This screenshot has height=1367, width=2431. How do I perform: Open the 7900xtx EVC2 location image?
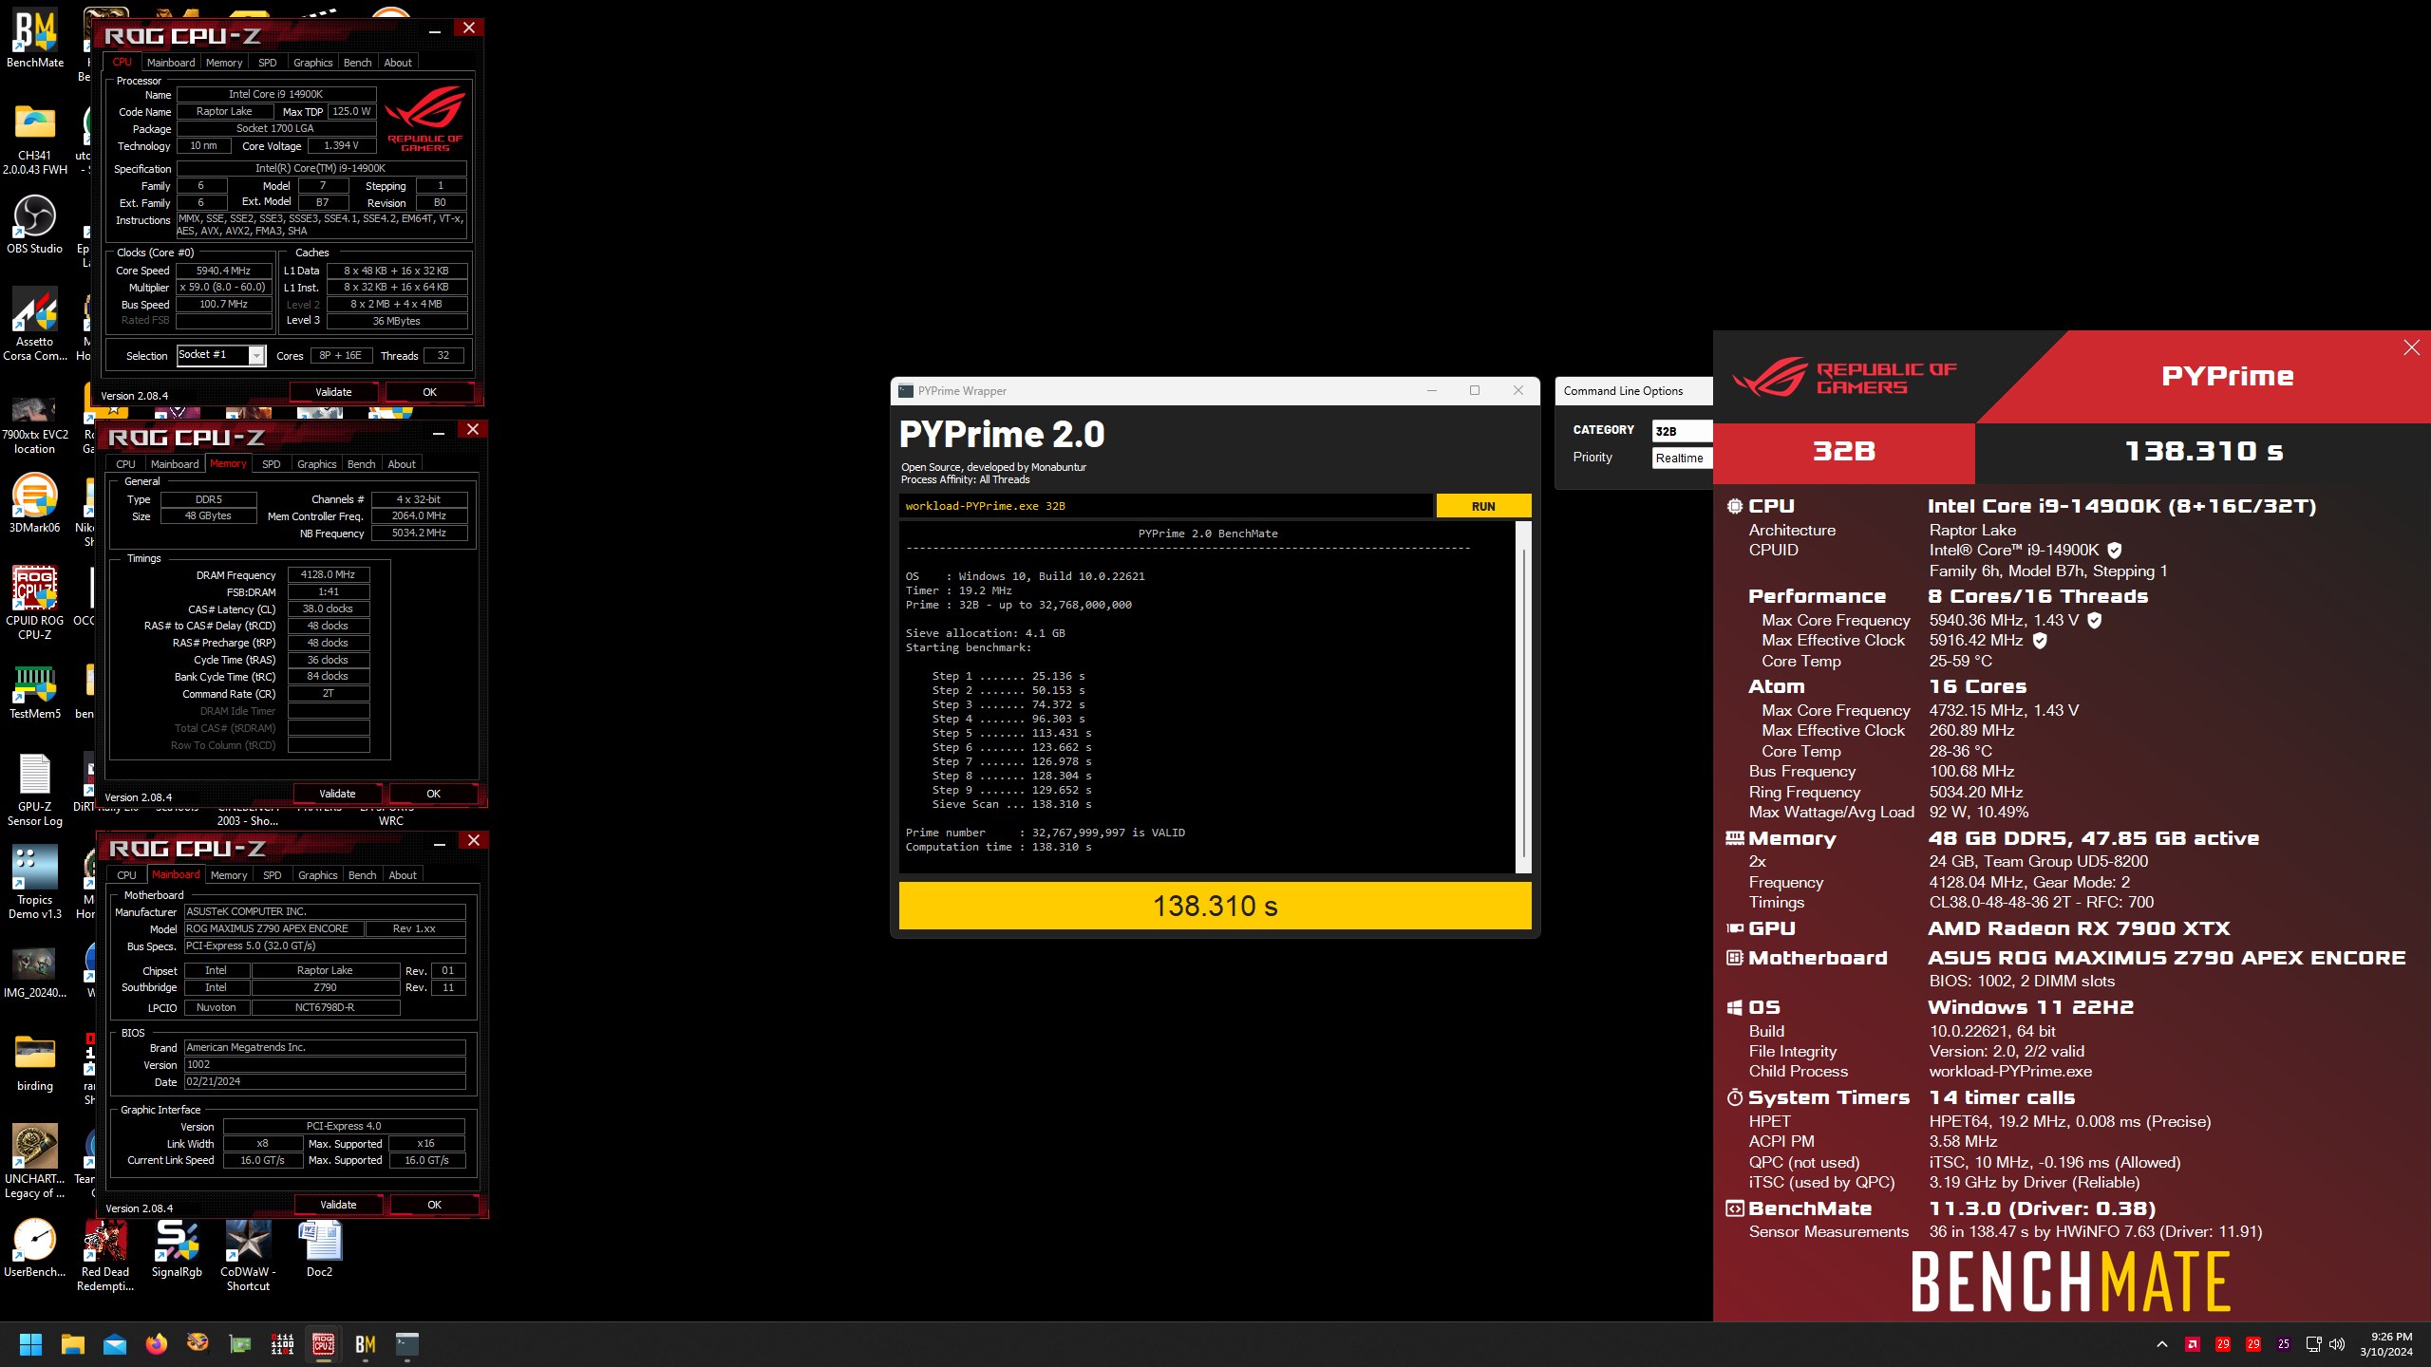[35, 422]
